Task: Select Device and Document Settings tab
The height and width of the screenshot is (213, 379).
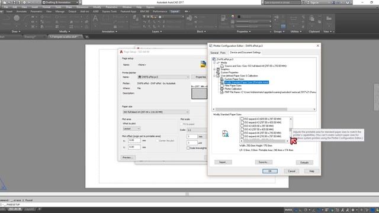Action: (245, 53)
